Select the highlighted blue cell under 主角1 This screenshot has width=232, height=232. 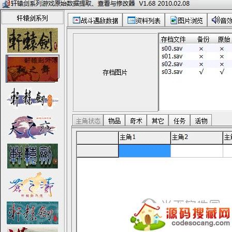[145, 151]
